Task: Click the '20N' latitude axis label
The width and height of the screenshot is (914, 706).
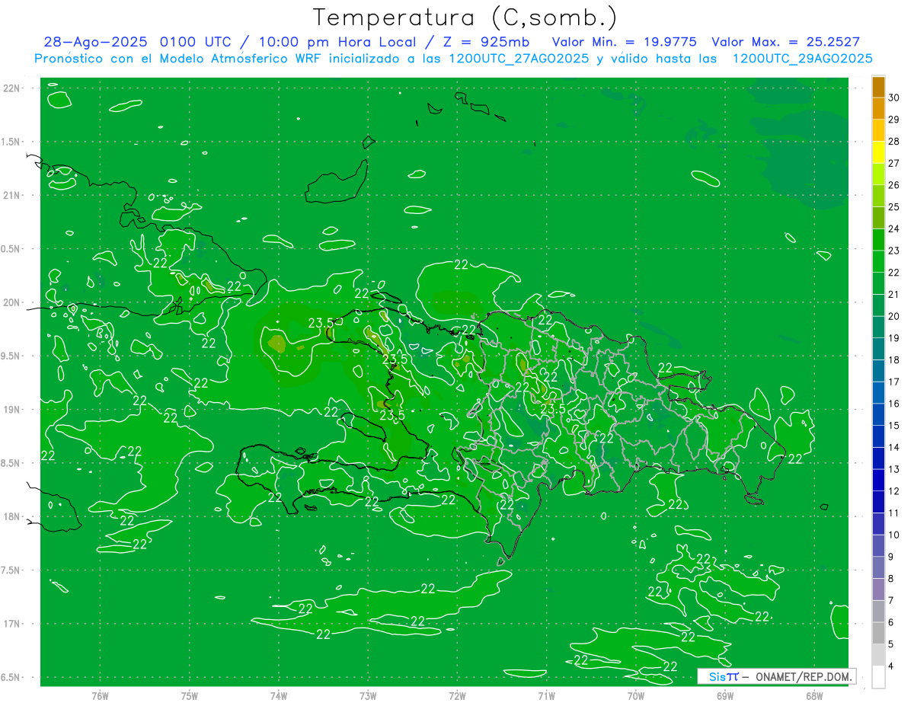Action: tap(11, 302)
